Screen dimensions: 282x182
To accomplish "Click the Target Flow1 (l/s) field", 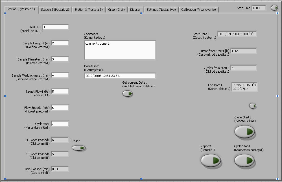I will click(60, 92).
